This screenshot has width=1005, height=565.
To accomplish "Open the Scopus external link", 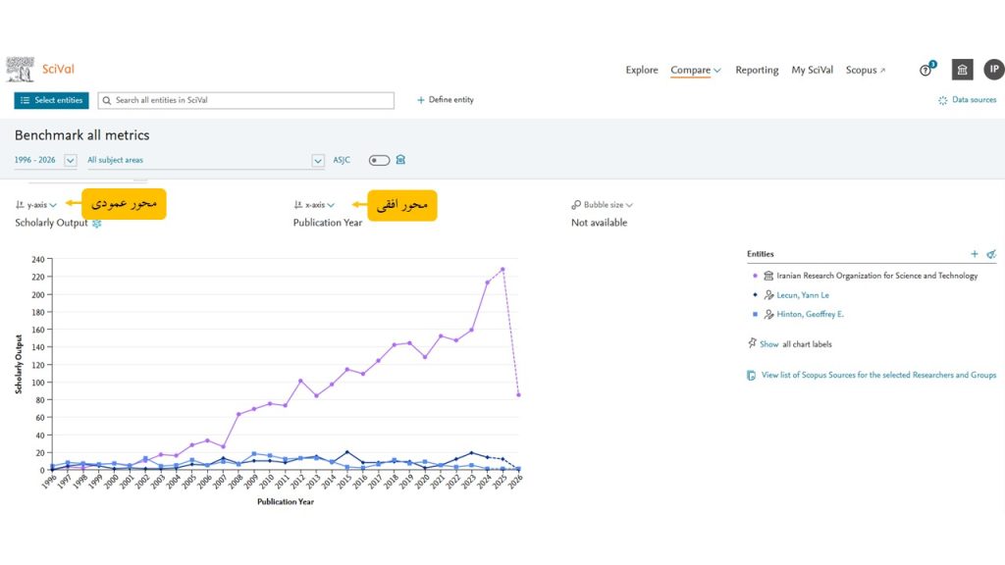I will 866,70.
